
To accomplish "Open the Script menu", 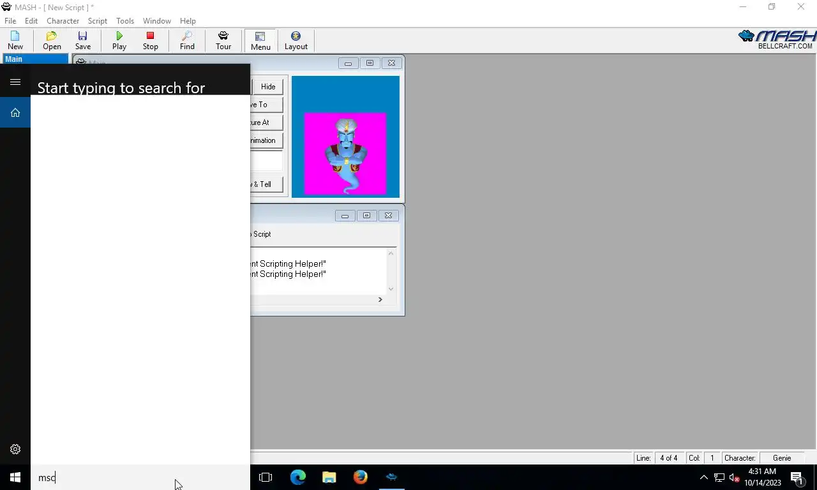I will click(x=97, y=21).
